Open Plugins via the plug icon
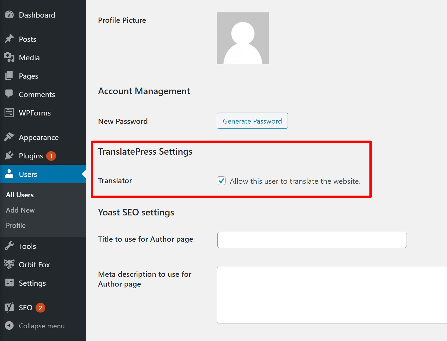Screen dimensions: 447x341 [10, 156]
